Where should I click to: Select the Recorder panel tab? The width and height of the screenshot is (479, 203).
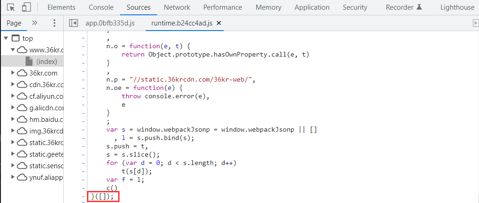point(403,7)
